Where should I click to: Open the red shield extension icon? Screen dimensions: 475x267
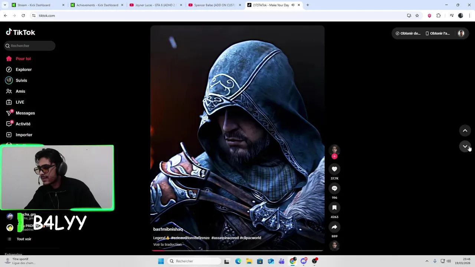(429, 16)
